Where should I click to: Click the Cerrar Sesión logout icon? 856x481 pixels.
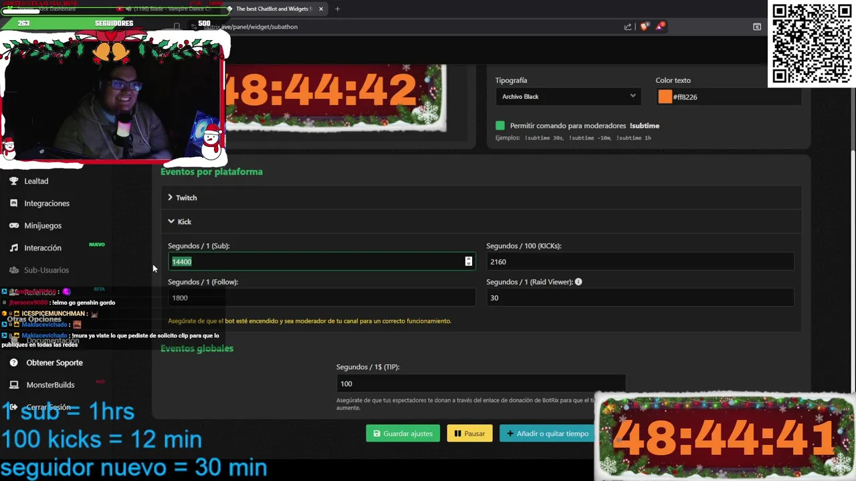pos(13,407)
